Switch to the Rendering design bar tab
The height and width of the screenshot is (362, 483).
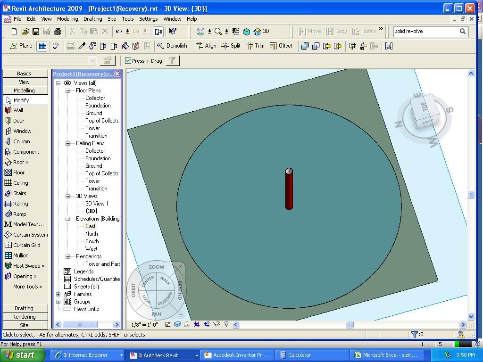(x=24, y=317)
